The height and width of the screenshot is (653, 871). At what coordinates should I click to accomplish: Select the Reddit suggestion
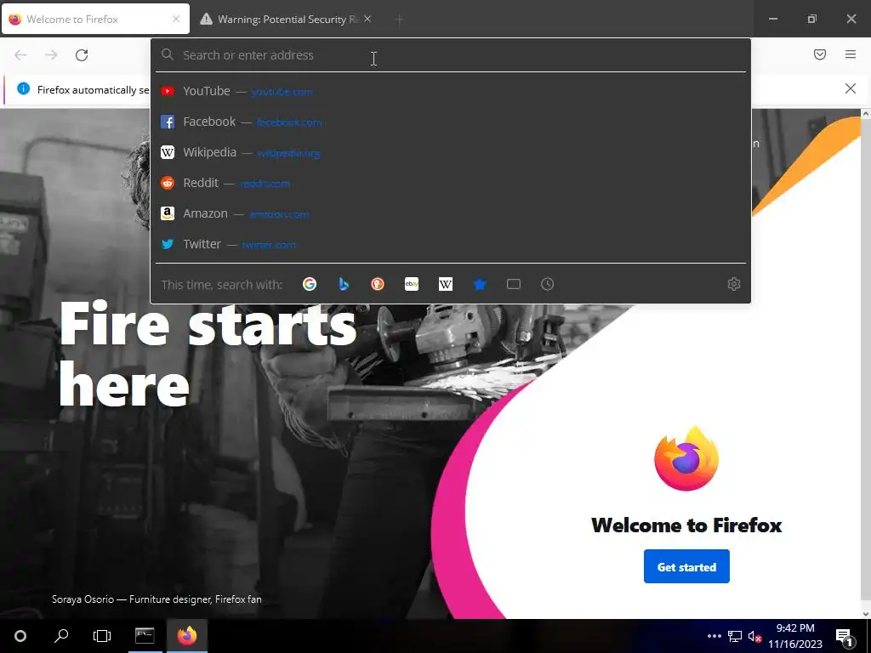pos(451,183)
